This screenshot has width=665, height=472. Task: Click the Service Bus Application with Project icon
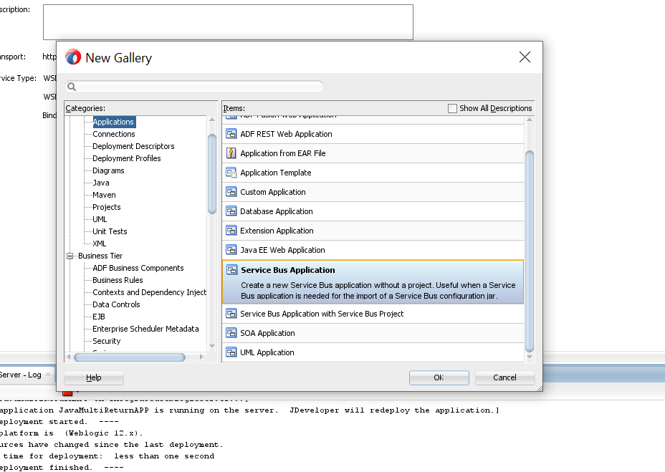pyautogui.click(x=231, y=314)
